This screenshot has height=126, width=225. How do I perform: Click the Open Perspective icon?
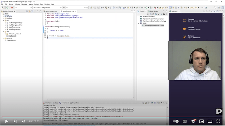point(219,7)
